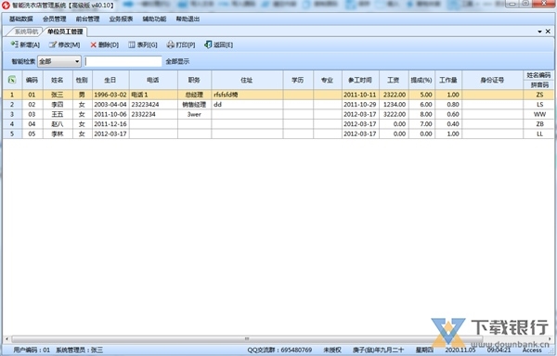Sort by the 姓名 column header
The width and height of the screenshot is (557, 356).
(58, 80)
